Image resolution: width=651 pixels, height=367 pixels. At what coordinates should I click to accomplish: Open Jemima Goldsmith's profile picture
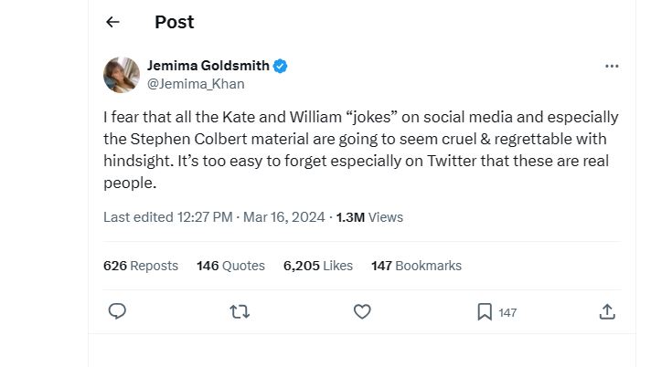click(x=122, y=75)
